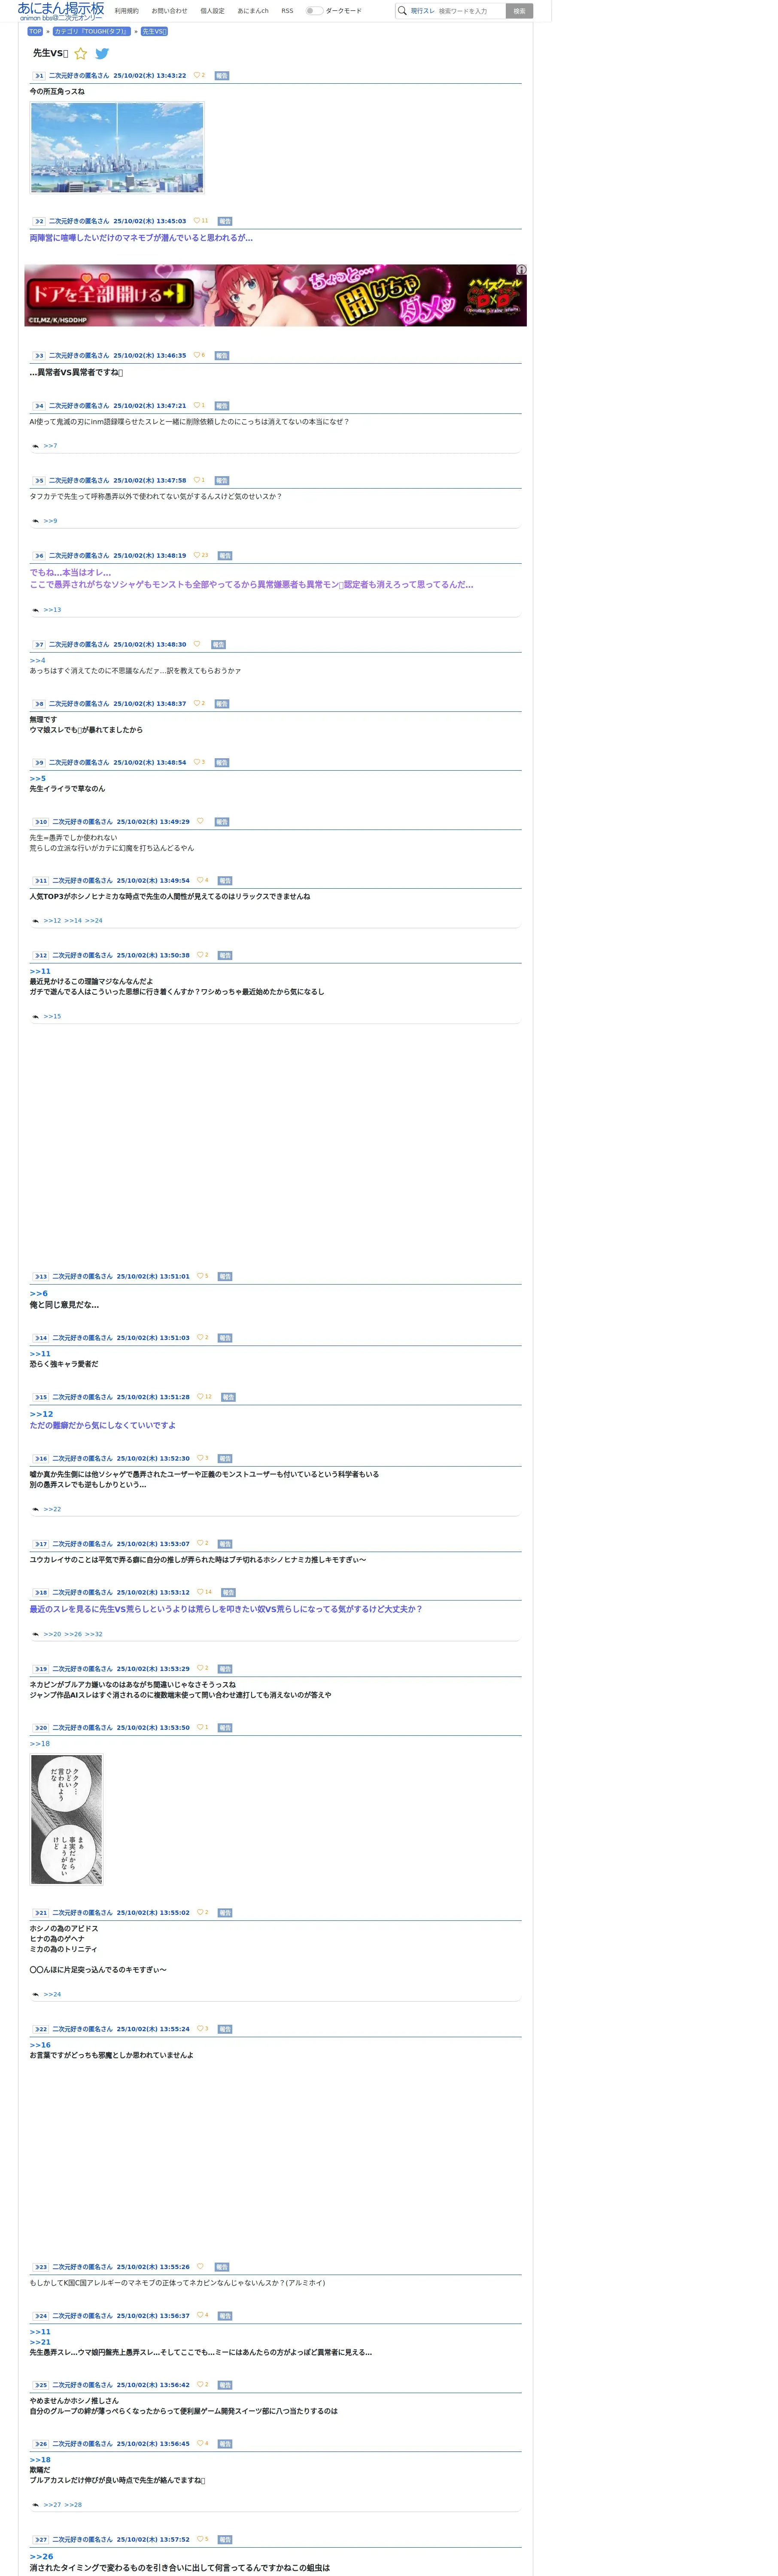This screenshot has height=2576, width=778.
Task: Follow the >>28 reply link under post 26
Action: pos(73,2505)
